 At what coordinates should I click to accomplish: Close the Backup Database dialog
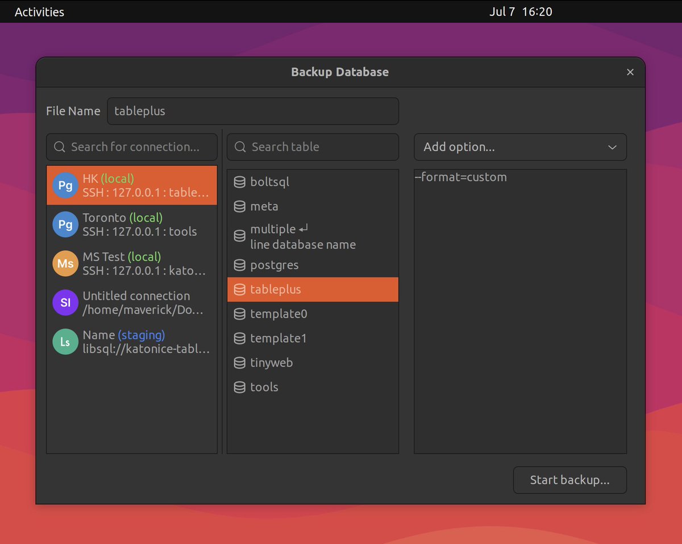pos(630,72)
